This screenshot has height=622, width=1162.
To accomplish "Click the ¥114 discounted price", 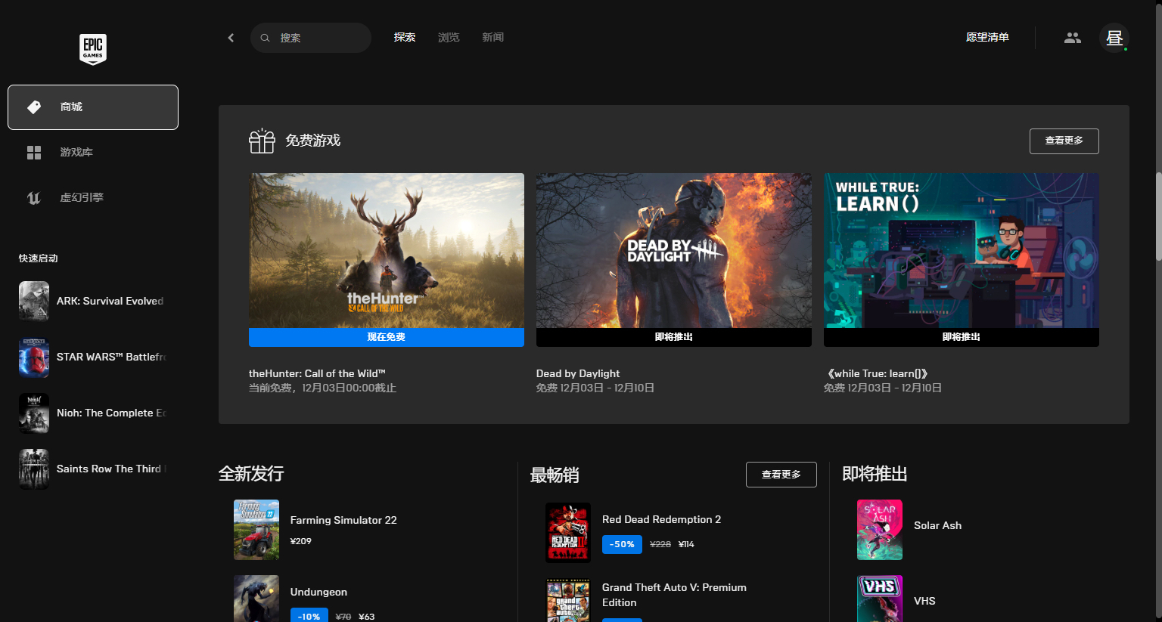I will pos(686,544).
